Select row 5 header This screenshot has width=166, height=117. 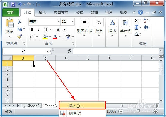click(x=7, y=85)
